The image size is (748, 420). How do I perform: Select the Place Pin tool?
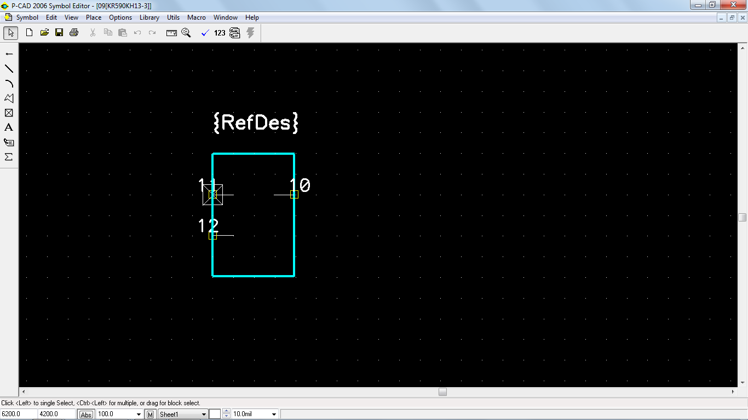(9, 54)
